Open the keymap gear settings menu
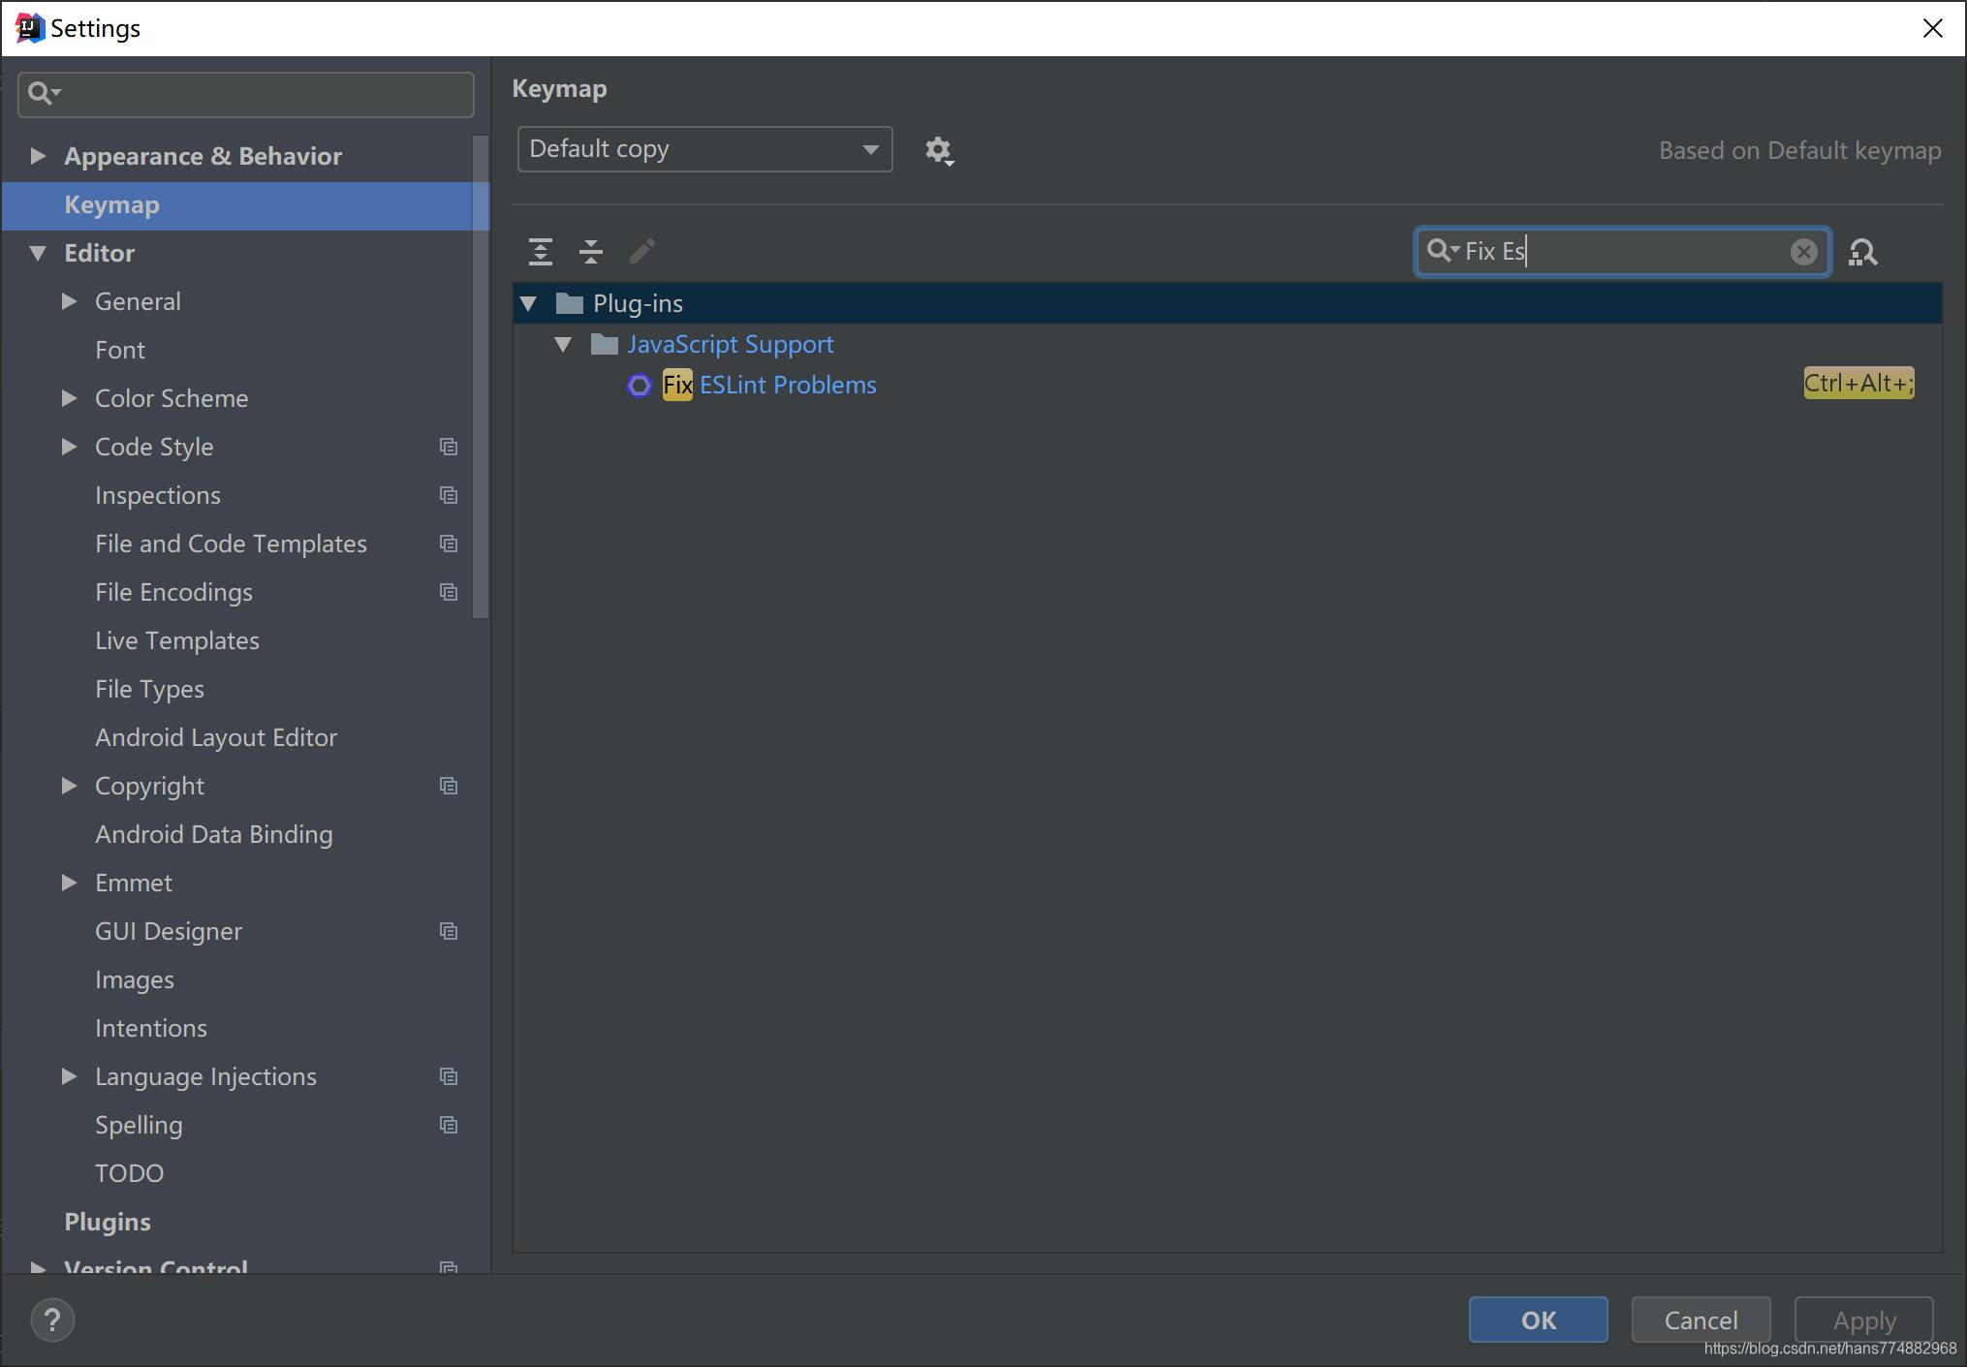This screenshot has width=1967, height=1367. [939, 151]
